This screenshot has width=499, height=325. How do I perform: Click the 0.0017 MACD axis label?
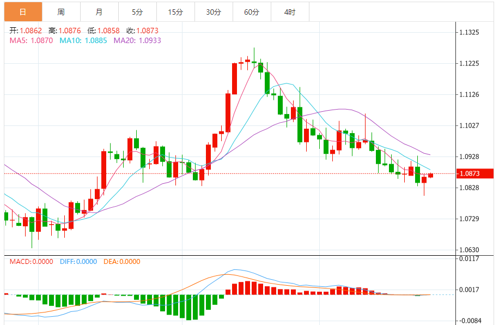coord(469,290)
